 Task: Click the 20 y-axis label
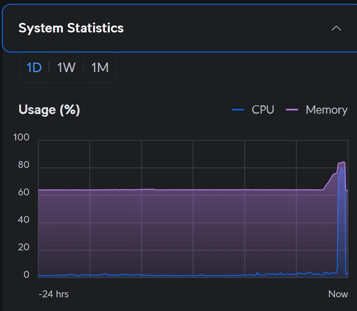pos(23,248)
